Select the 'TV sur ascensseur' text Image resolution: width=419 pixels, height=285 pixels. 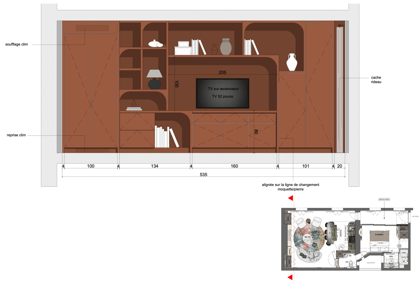pyautogui.click(x=223, y=89)
